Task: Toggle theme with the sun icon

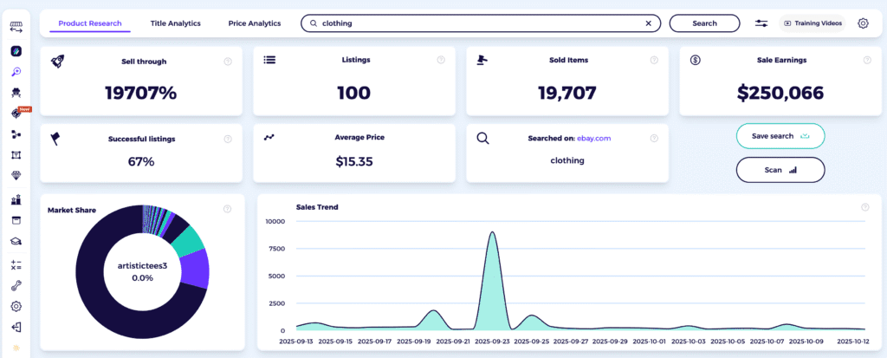Action: click(x=16, y=348)
